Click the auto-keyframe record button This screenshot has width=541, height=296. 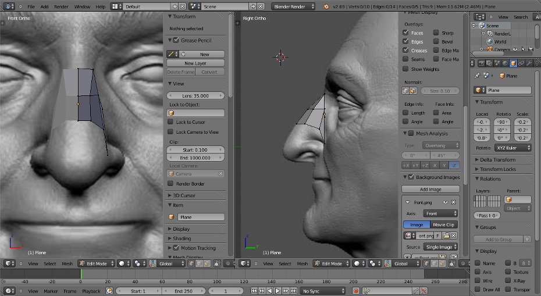(x=355, y=291)
